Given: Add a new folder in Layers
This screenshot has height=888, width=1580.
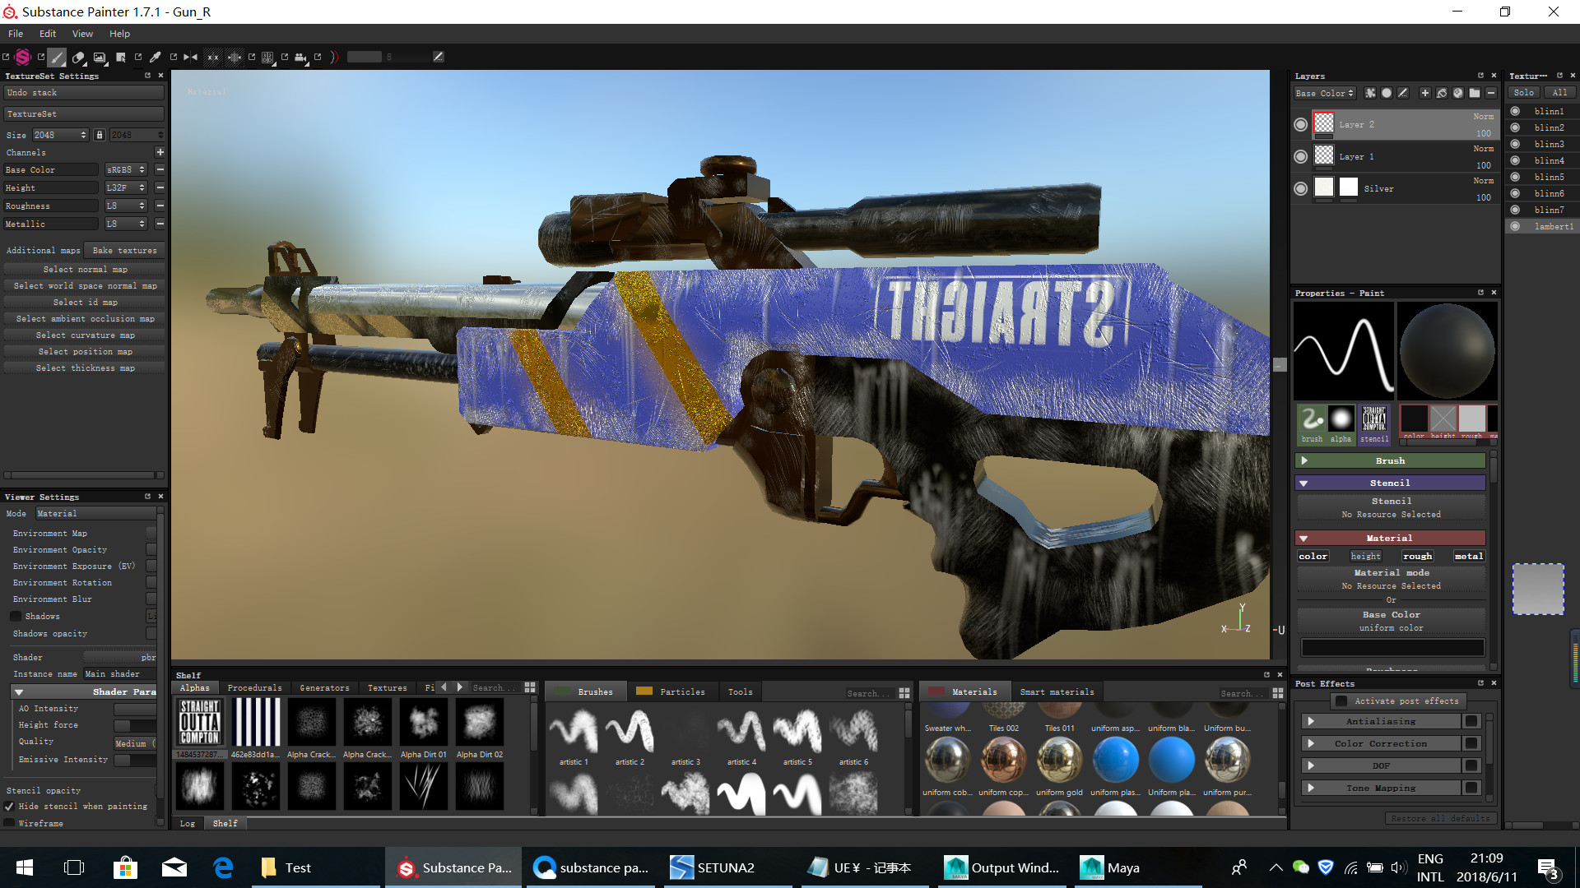Looking at the screenshot, I should pos(1475,93).
